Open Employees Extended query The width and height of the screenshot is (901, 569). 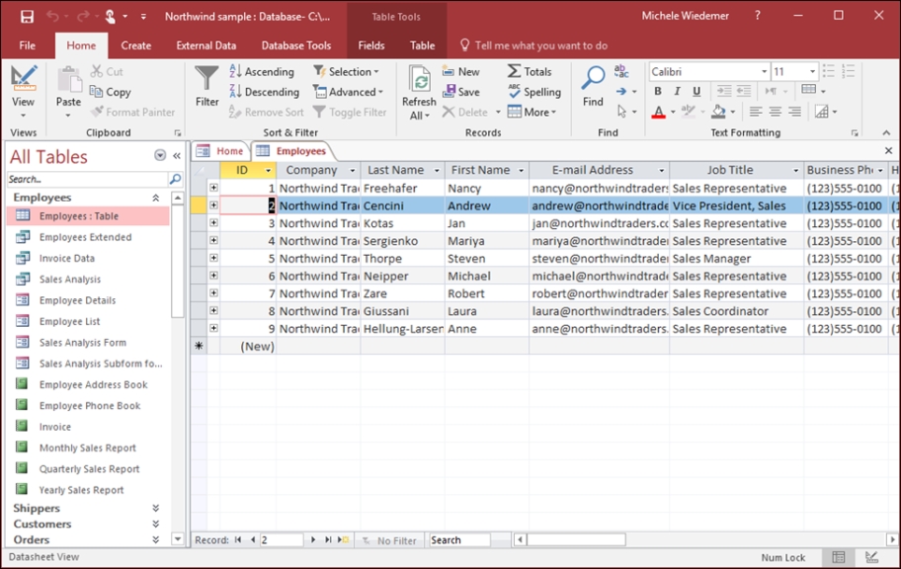[85, 237]
